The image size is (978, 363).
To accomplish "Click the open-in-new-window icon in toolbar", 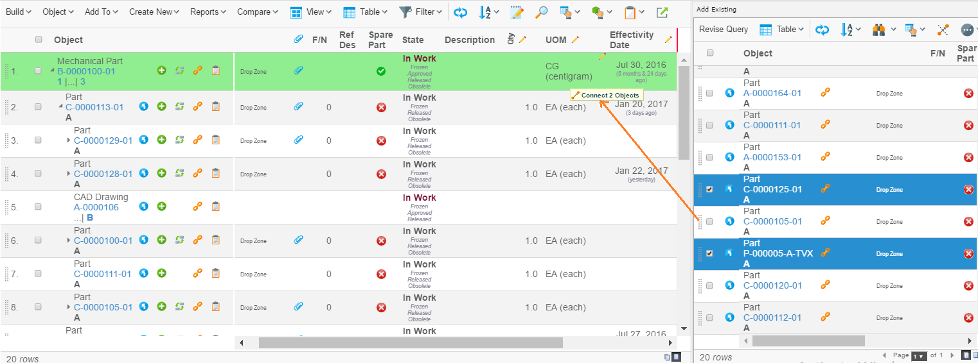I will [662, 12].
